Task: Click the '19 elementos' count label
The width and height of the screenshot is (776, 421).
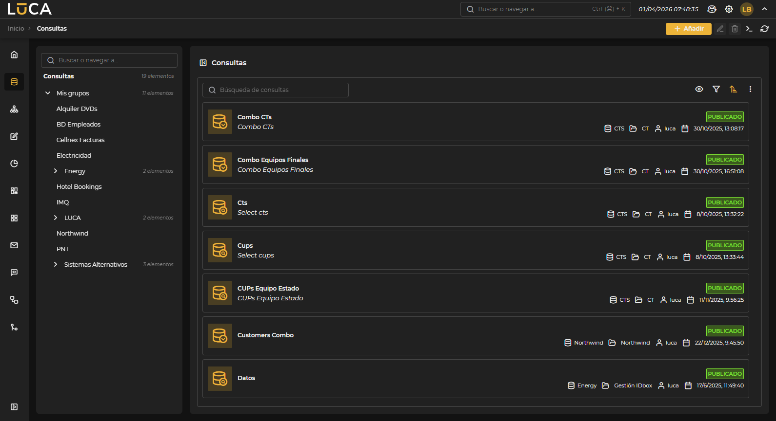Action: (158, 76)
